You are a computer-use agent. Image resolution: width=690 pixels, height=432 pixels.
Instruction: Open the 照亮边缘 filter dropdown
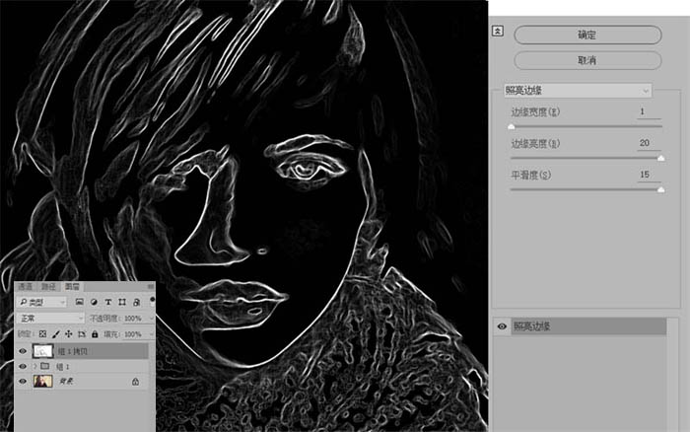pyautogui.click(x=578, y=91)
